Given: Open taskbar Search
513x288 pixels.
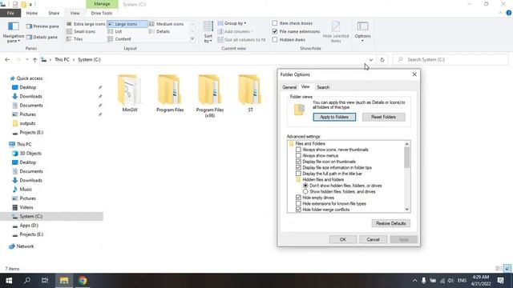Looking at the screenshot, I should 27,281.
